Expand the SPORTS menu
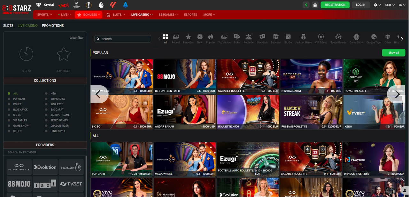The image size is (409, 197). pyautogui.click(x=44, y=15)
